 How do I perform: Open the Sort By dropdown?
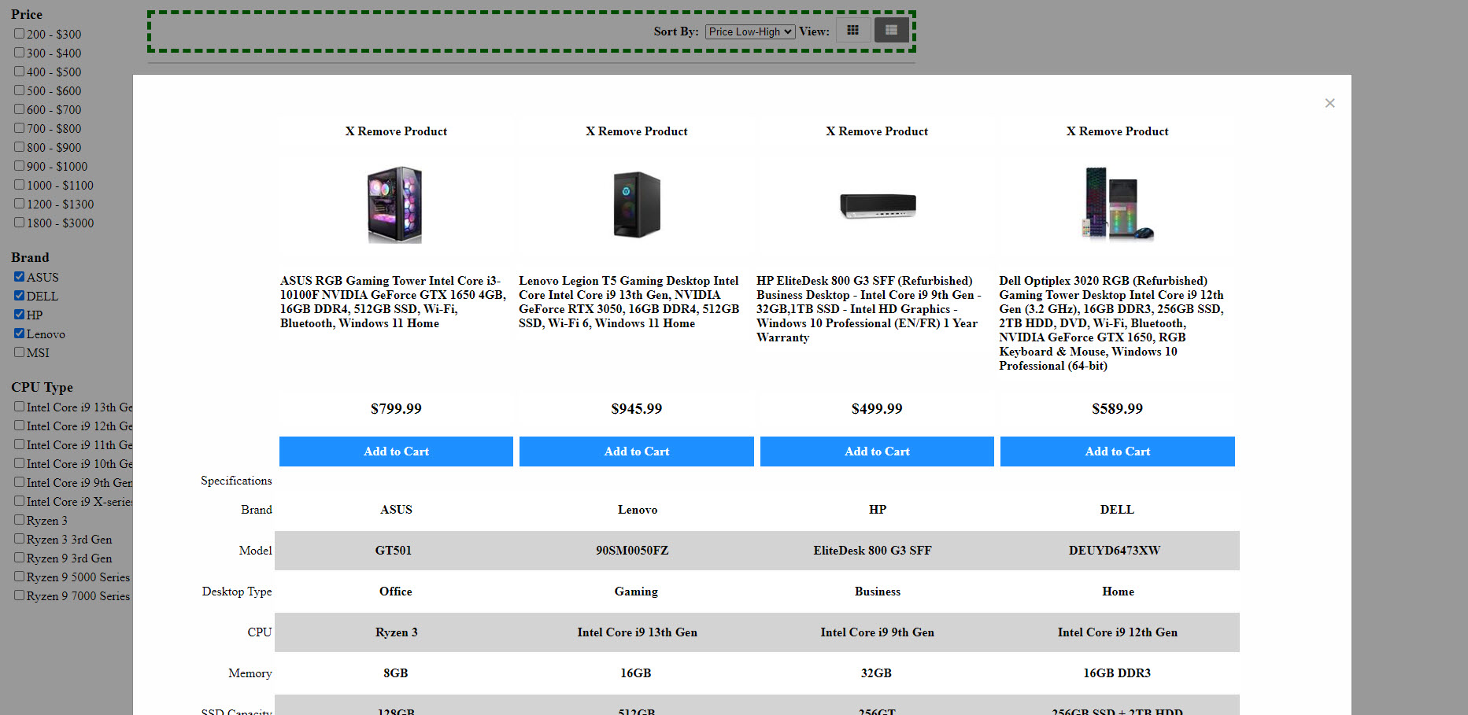pyautogui.click(x=749, y=31)
